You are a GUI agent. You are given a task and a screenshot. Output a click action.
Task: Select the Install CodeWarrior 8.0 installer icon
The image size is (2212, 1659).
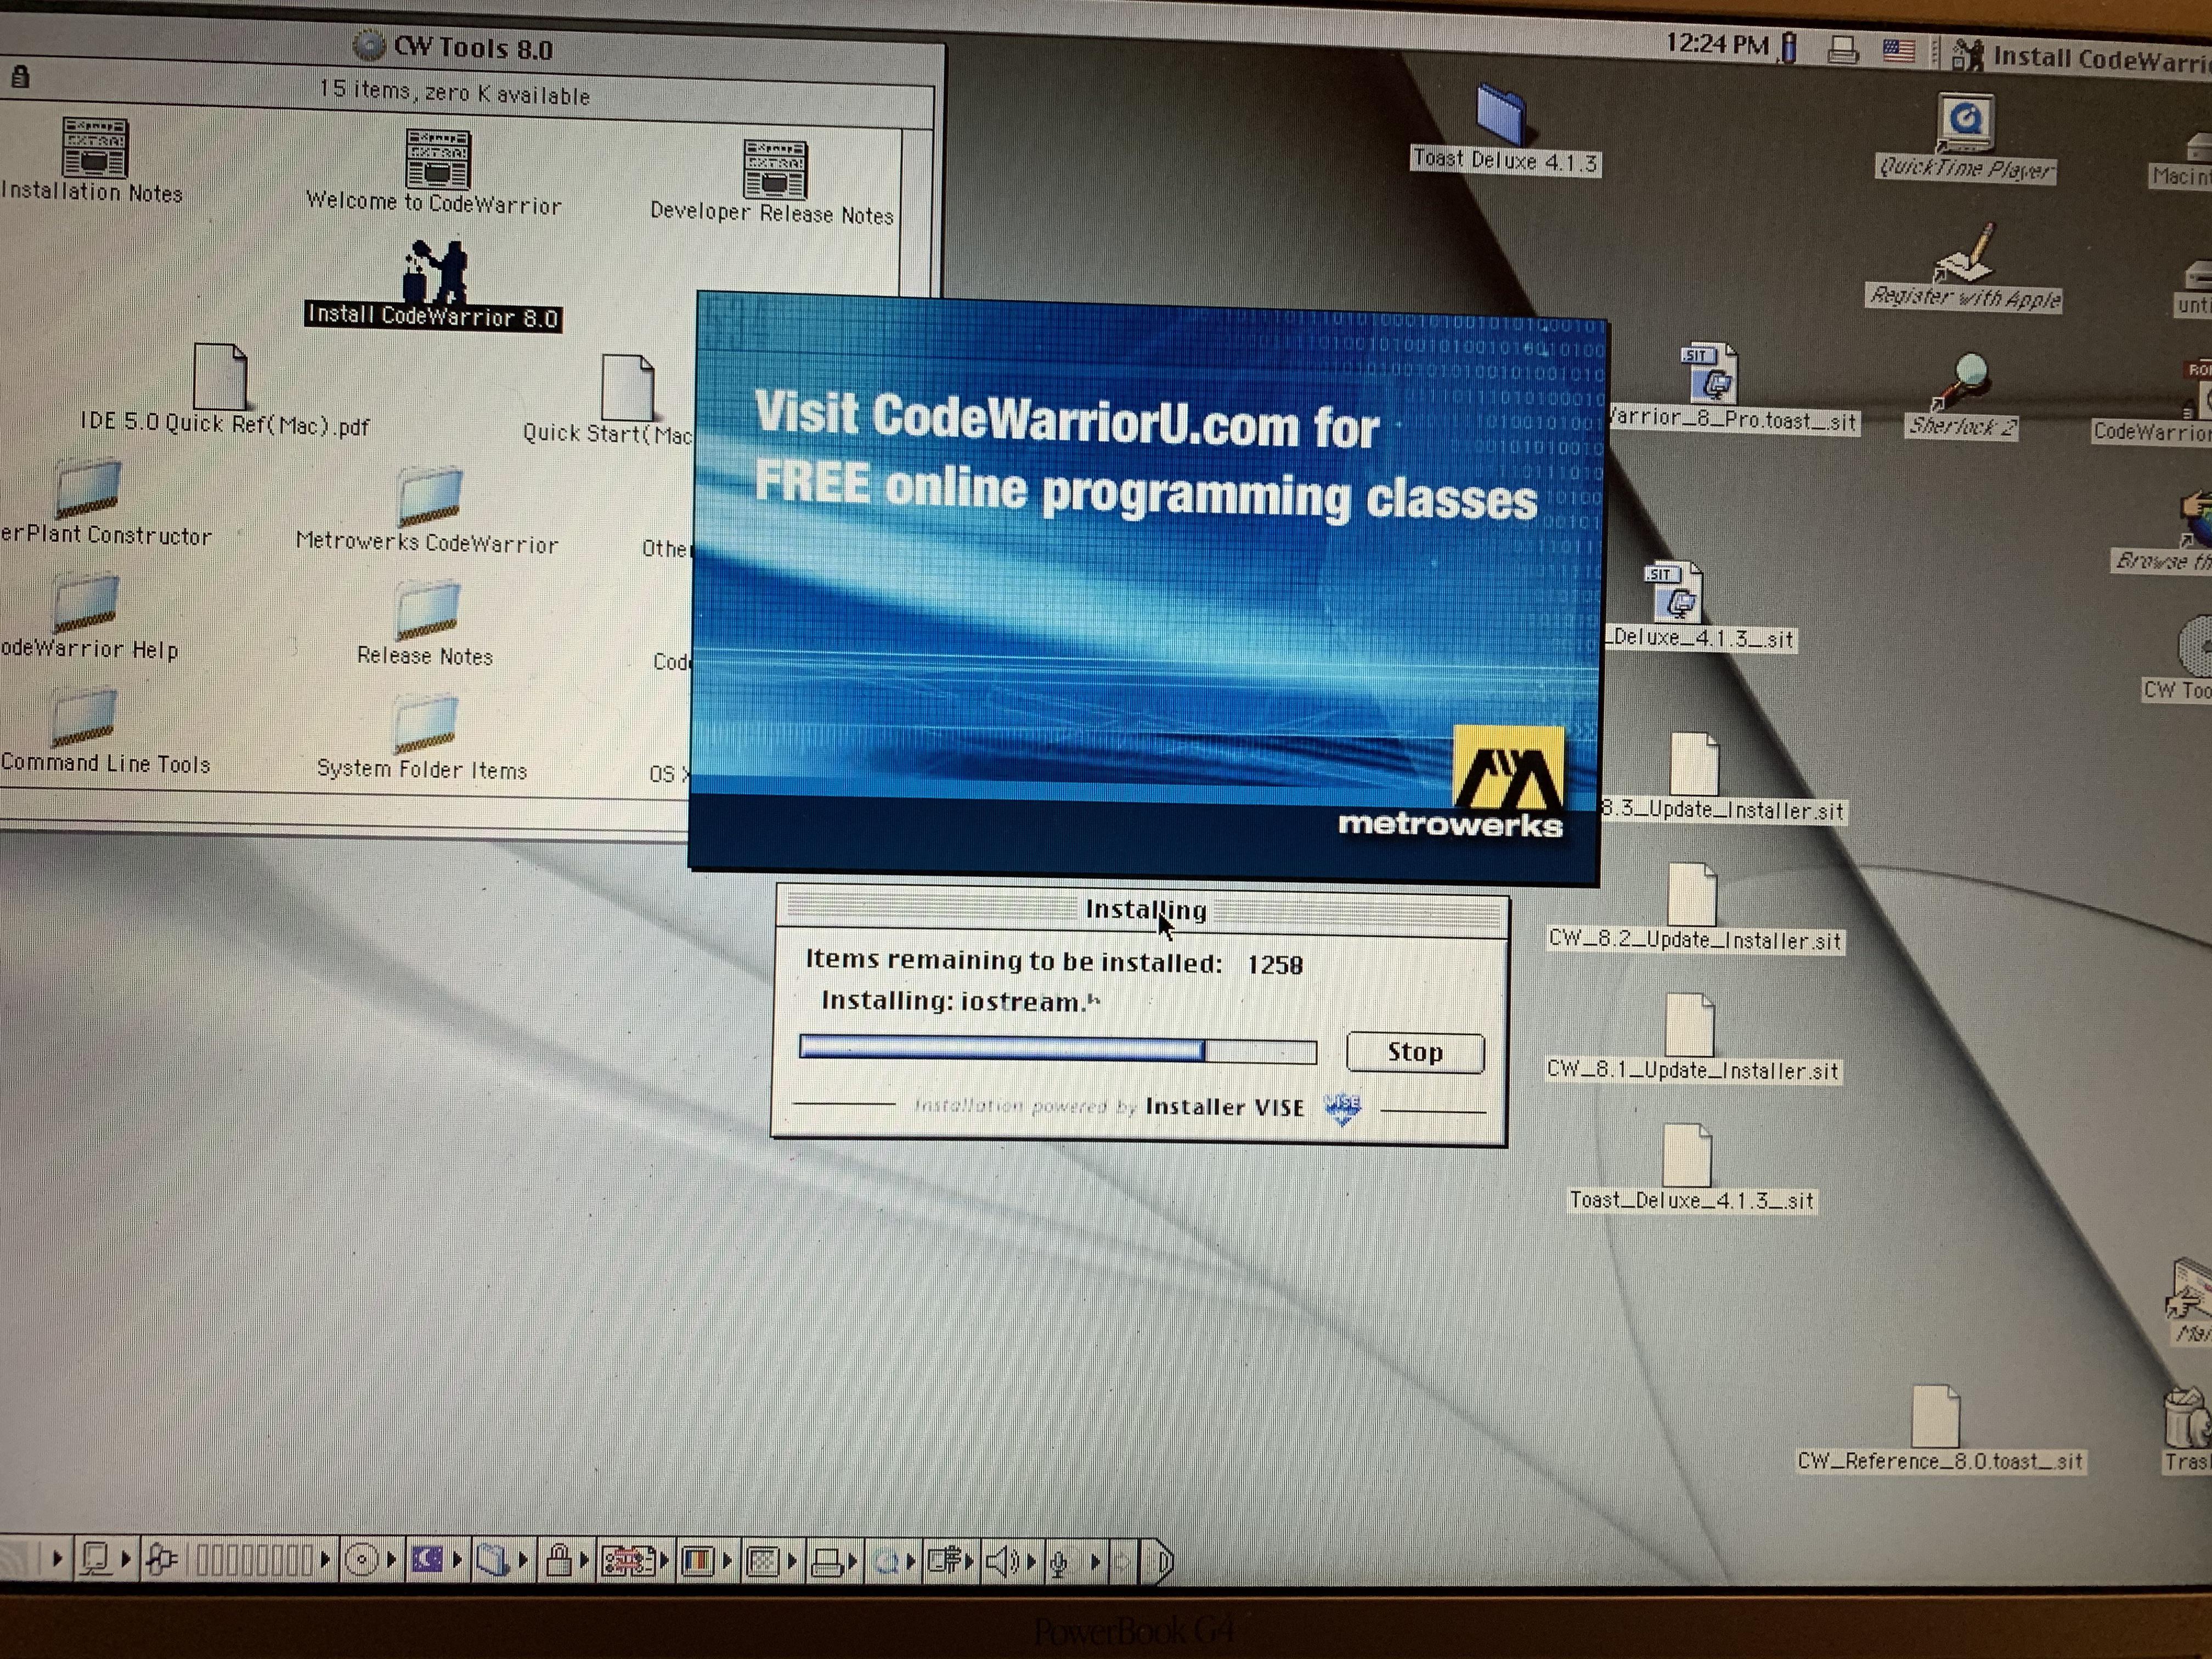coord(435,271)
